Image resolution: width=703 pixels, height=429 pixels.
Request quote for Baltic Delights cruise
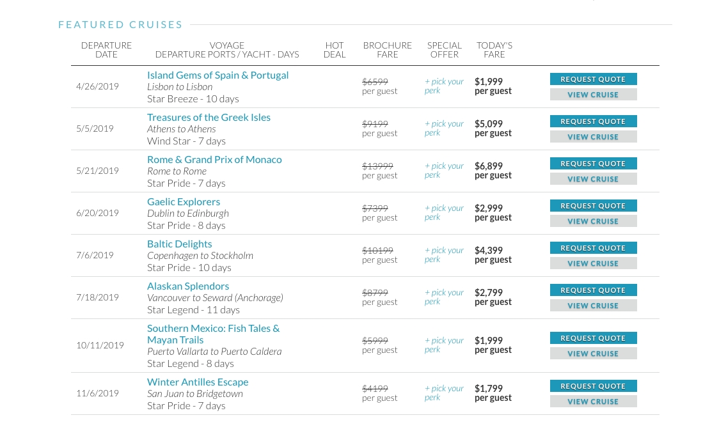pyautogui.click(x=593, y=248)
